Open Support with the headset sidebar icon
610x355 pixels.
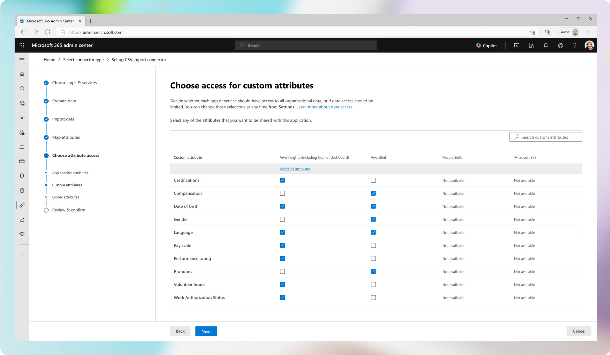coord(22,176)
